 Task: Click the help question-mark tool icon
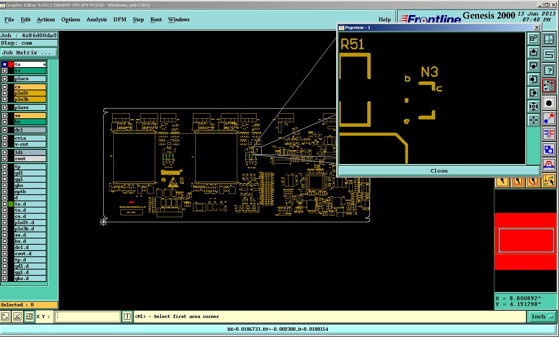point(549,70)
